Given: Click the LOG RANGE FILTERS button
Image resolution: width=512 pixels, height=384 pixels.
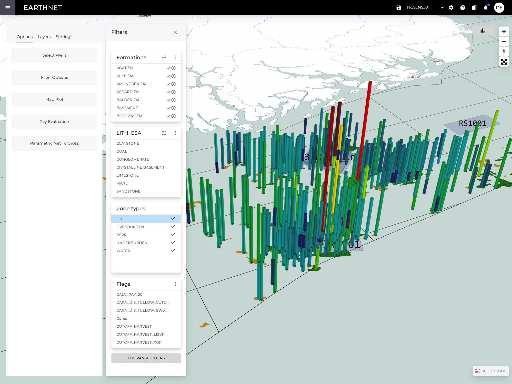Looking at the screenshot, I should point(146,358).
